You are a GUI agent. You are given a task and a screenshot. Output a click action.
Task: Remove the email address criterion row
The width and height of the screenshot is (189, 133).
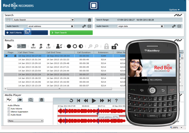[89, 26]
